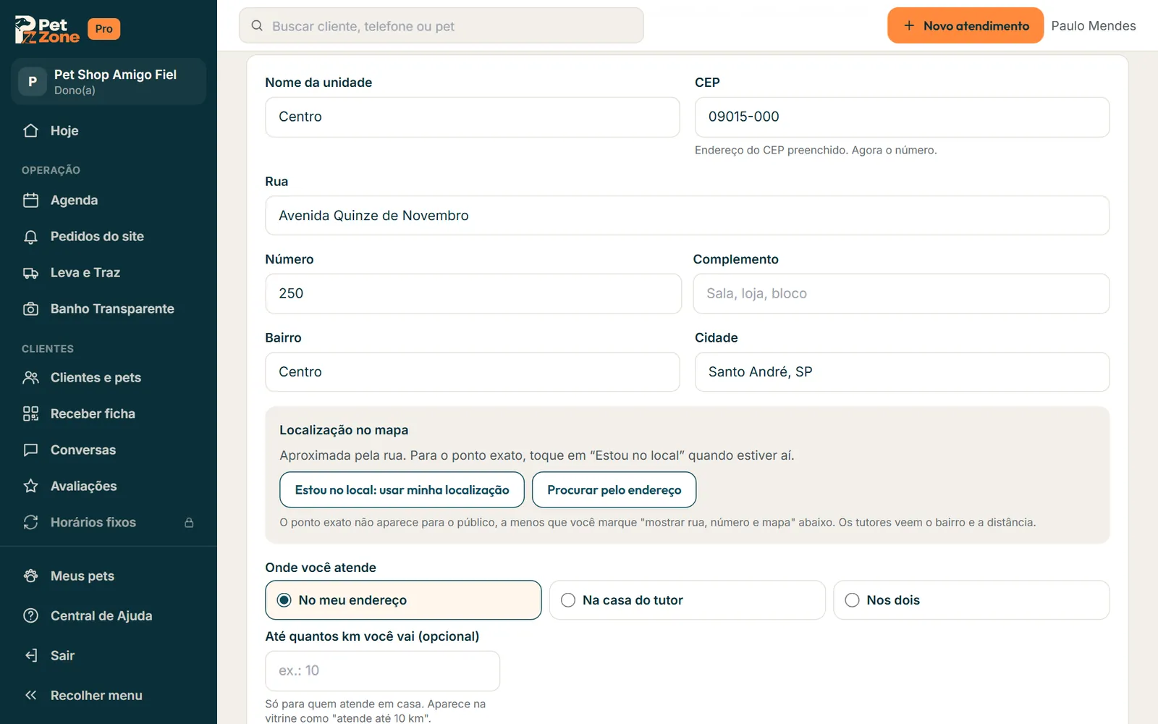Click the lock icon beside Horários fixos

coord(189,523)
